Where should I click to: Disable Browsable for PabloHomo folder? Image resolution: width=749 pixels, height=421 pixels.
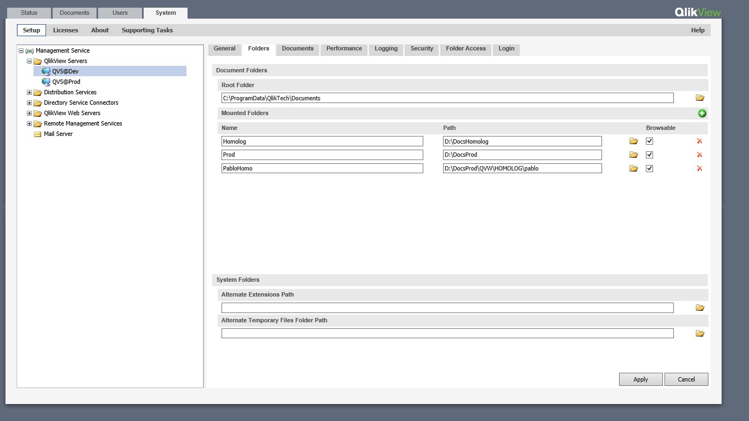point(649,169)
